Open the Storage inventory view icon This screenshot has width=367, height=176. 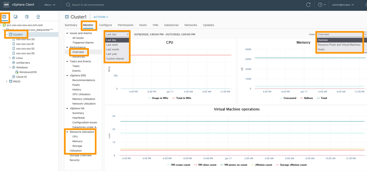[x=26, y=16]
